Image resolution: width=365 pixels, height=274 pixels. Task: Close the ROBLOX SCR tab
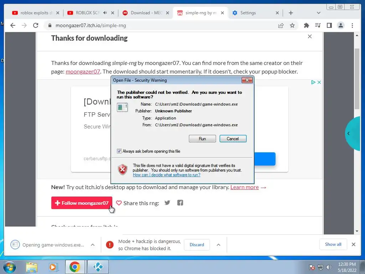[113, 13]
